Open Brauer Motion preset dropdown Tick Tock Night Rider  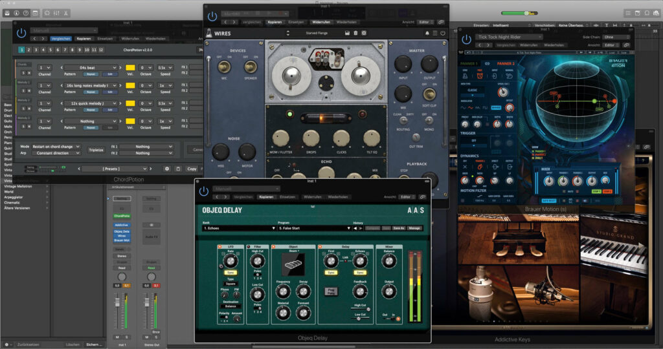(509, 37)
